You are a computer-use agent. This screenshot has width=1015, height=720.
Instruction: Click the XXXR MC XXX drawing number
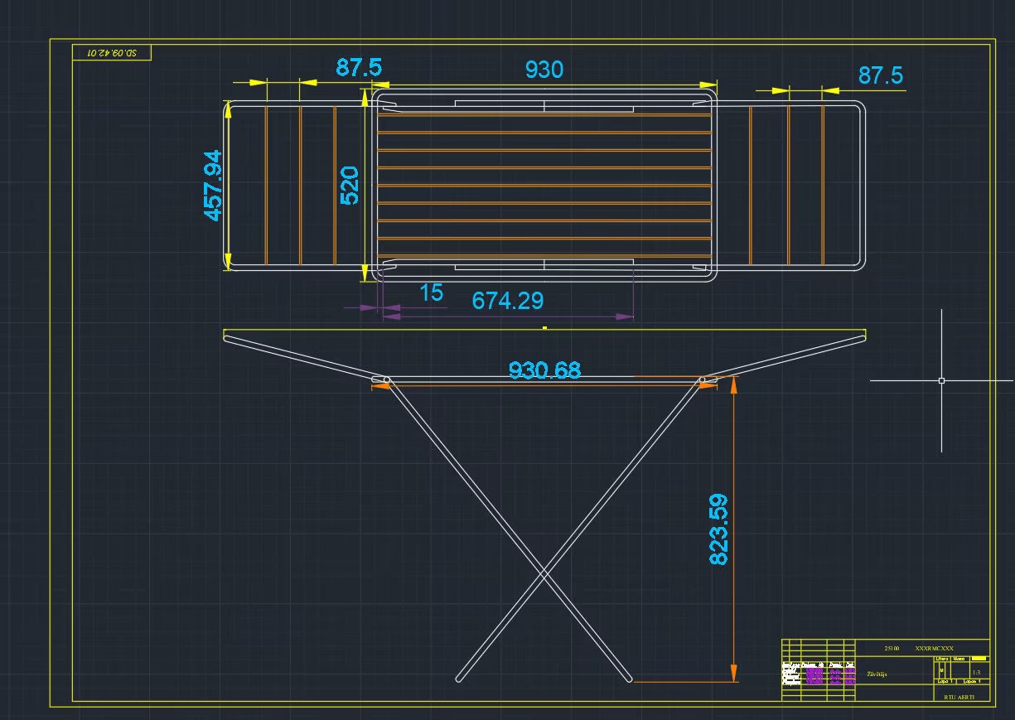click(x=933, y=649)
